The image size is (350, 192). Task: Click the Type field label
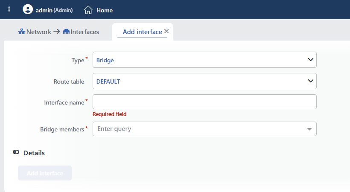coord(78,60)
